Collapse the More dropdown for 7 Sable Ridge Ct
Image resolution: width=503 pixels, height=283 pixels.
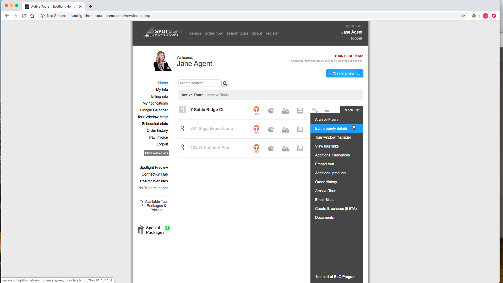(x=351, y=110)
